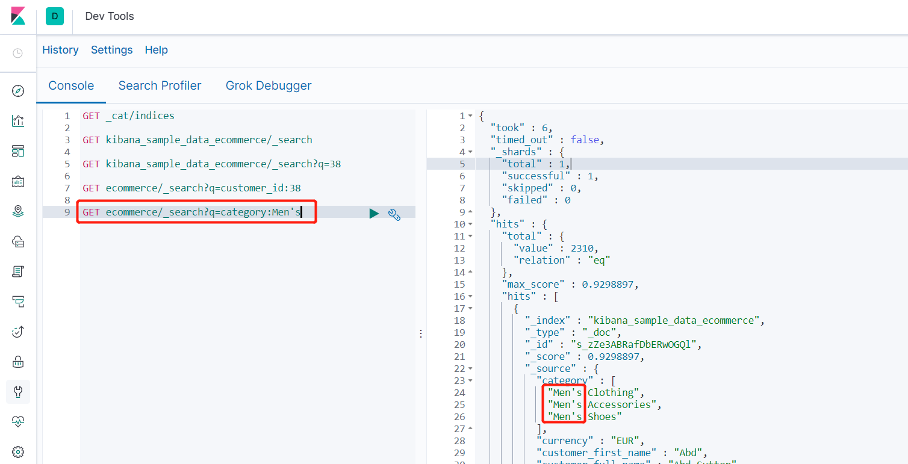Click the panel divider handle between editors
Viewport: 908px width, 464px height.
pyautogui.click(x=421, y=333)
